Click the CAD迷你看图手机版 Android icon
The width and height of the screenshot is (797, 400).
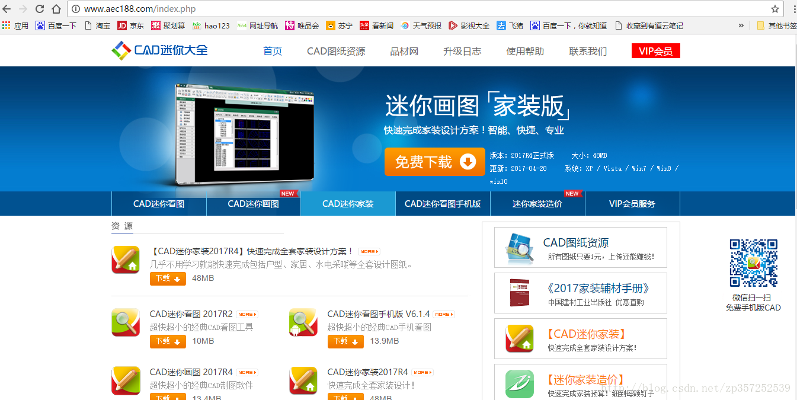click(303, 322)
